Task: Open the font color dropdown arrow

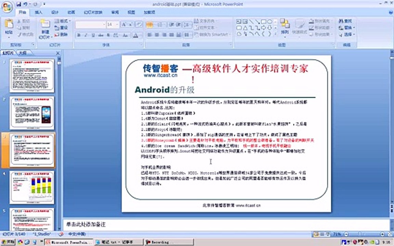Action: (x=141, y=36)
